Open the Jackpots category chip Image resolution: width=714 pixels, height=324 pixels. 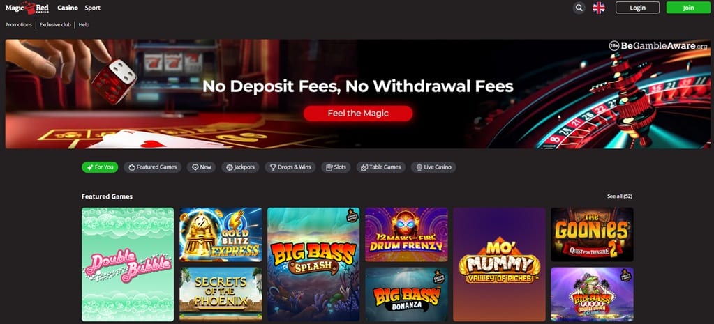tap(240, 167)
